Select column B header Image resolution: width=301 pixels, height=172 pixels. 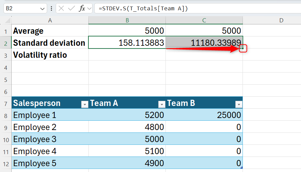point(127,21)
